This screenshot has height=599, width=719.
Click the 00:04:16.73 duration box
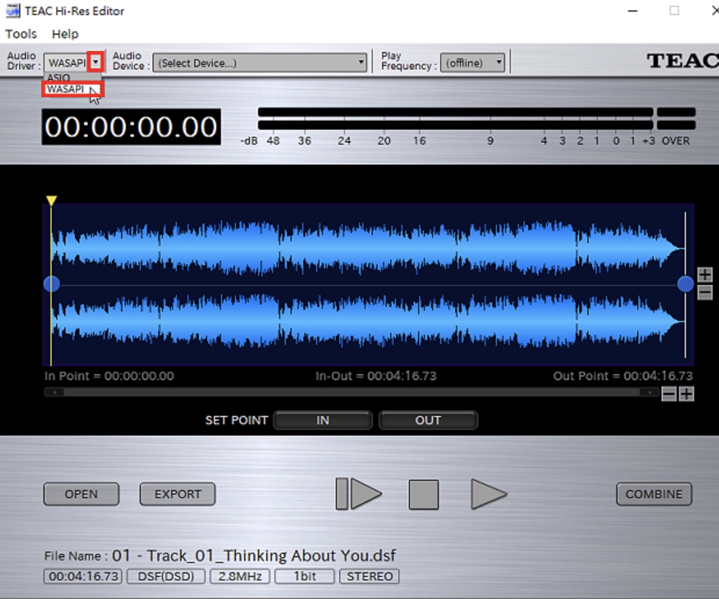[83, 576]
